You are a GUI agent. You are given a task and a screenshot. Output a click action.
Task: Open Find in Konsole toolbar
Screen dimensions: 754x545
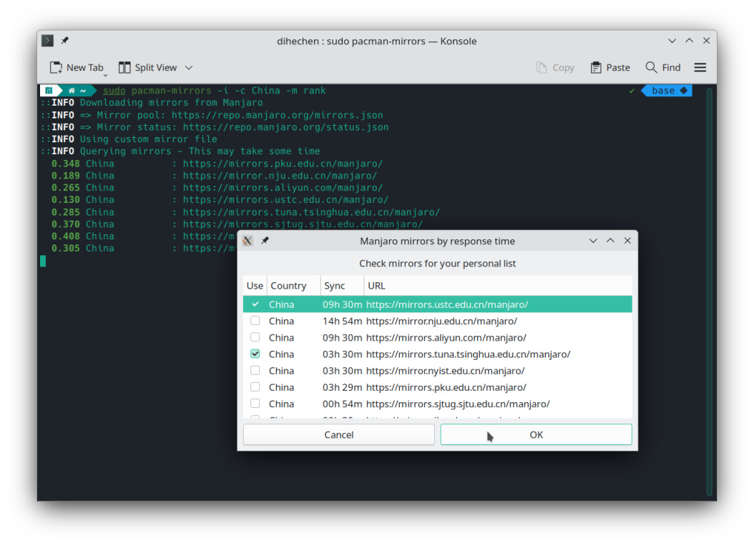pos(663,67)
